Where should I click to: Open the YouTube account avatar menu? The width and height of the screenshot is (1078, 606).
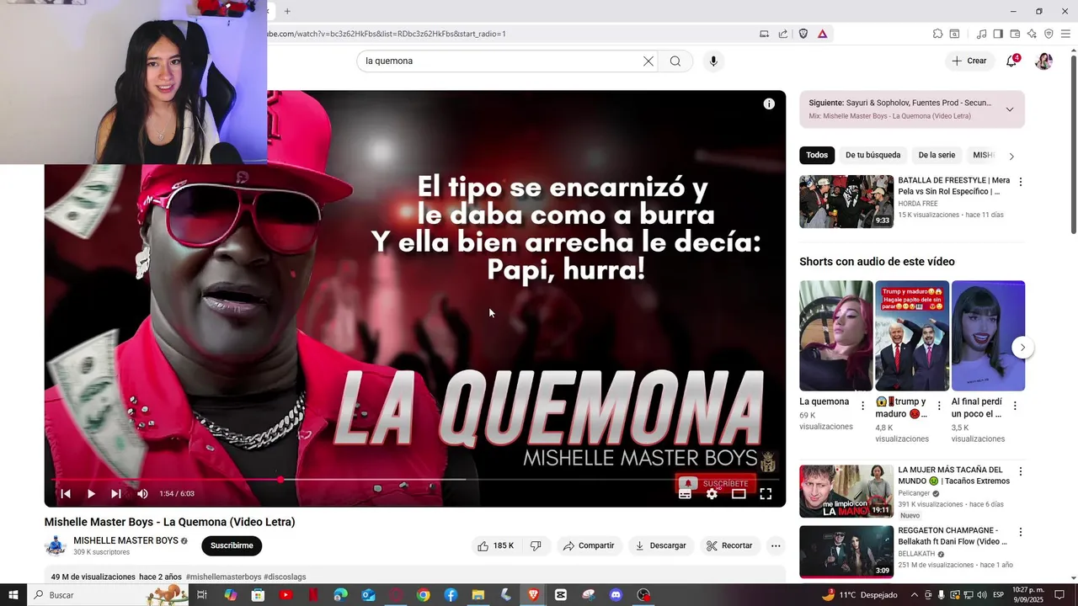(1043, 61)
